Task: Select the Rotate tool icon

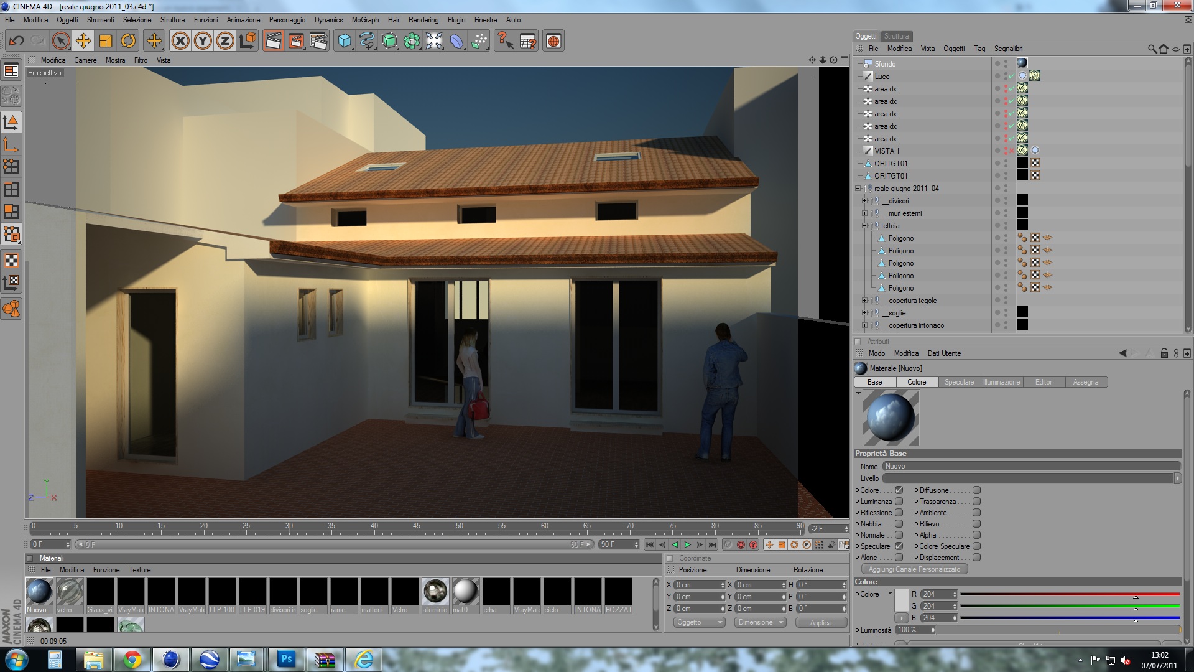Action: [x=128, y=41]
